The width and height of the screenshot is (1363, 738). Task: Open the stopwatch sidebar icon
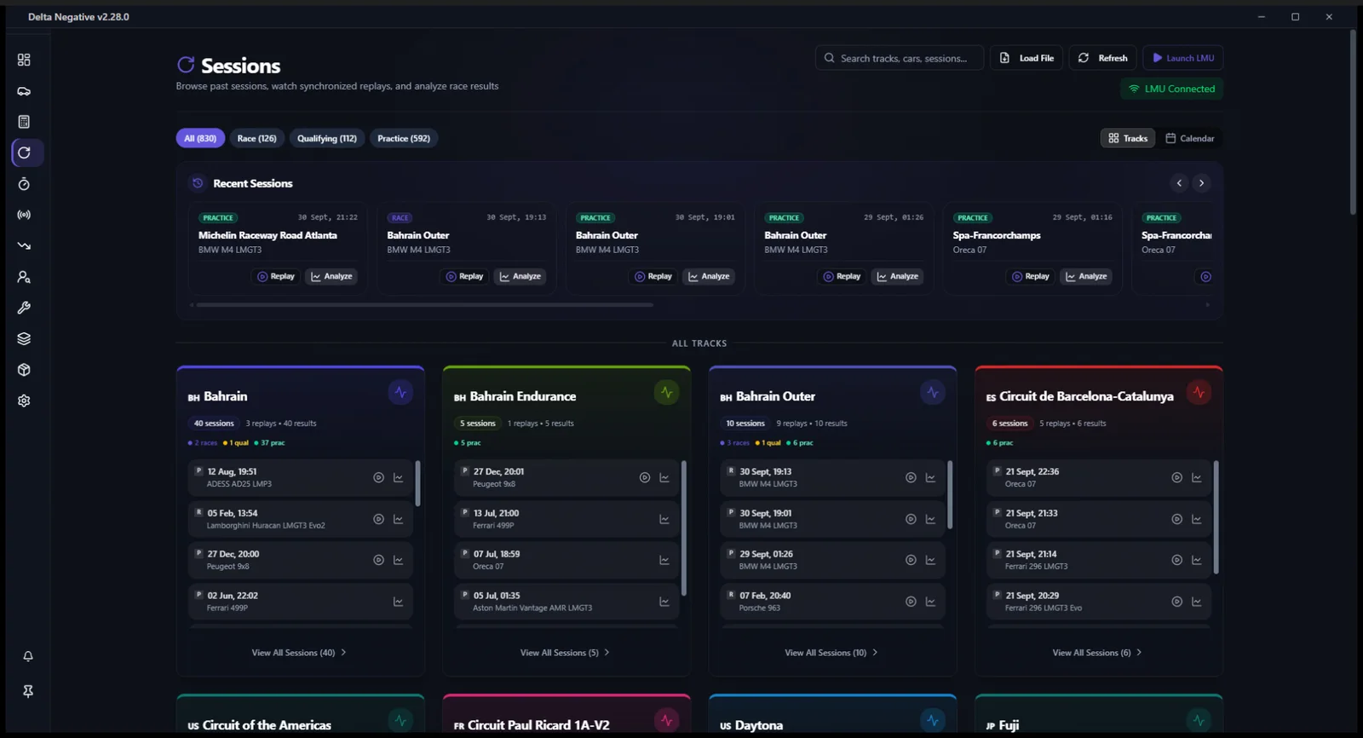pyautogui.click(x=24, y=184)
